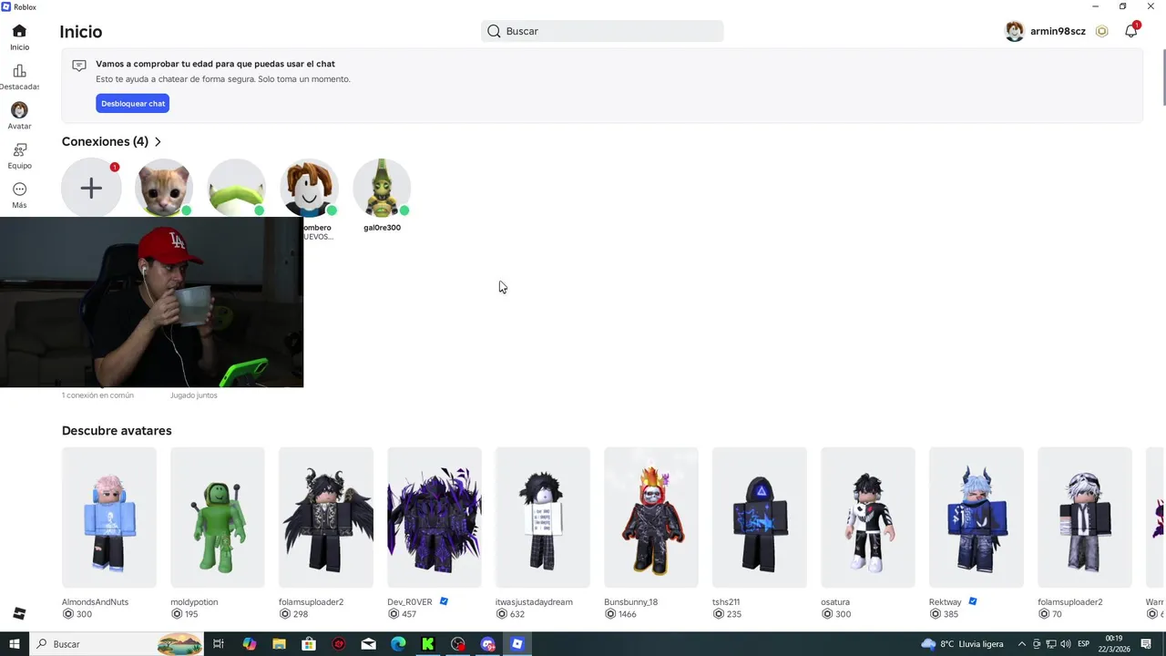Click the chat message icon in the banner

79,66
